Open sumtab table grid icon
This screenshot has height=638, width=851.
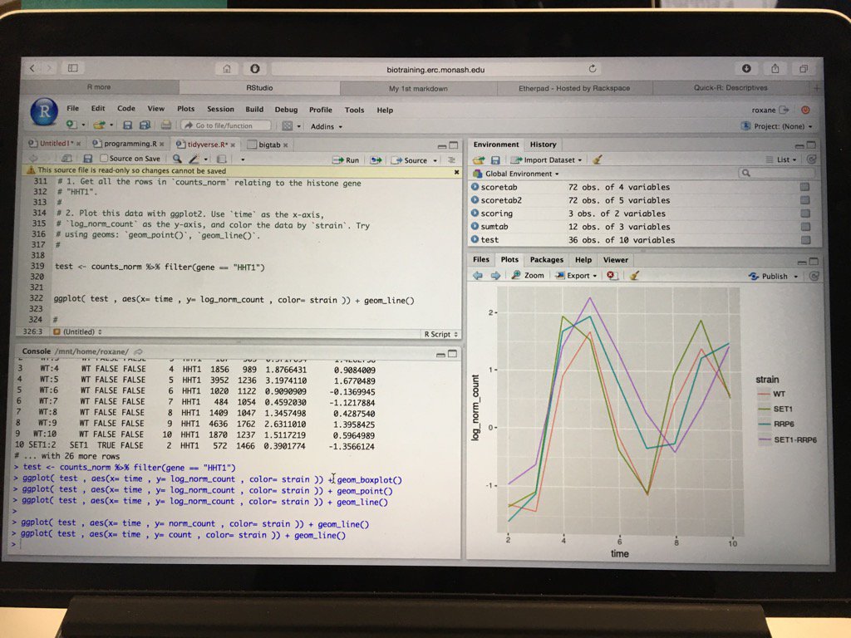click(x=805, y=226)
